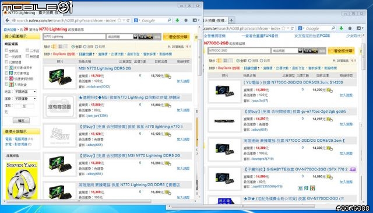Image resolution: width=373 pixels, height=213 pixels.
Task: Bookmark star in left window's address bar
Action: [x=119, y=20]
